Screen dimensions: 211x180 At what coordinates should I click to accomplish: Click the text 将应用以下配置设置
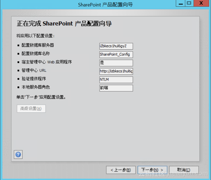(35, 36)
